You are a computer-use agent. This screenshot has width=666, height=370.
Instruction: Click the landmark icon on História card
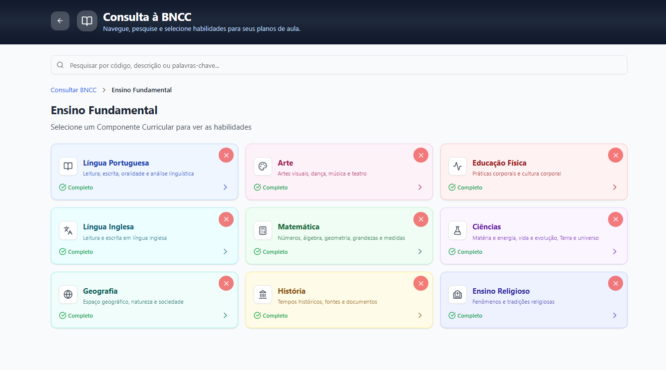[263, 294]
